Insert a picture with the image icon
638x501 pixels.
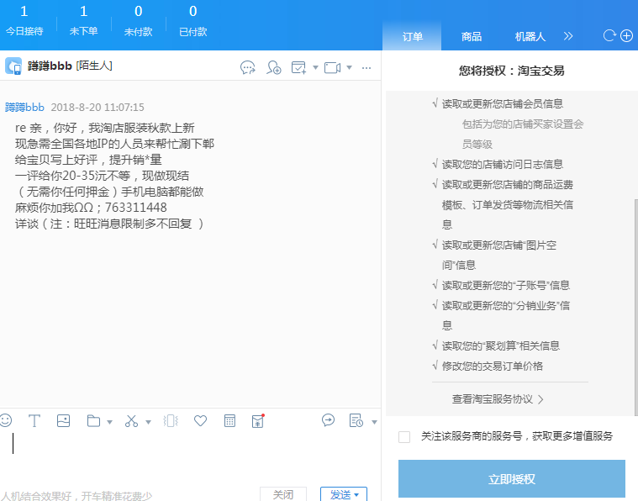tap(64, 420)
